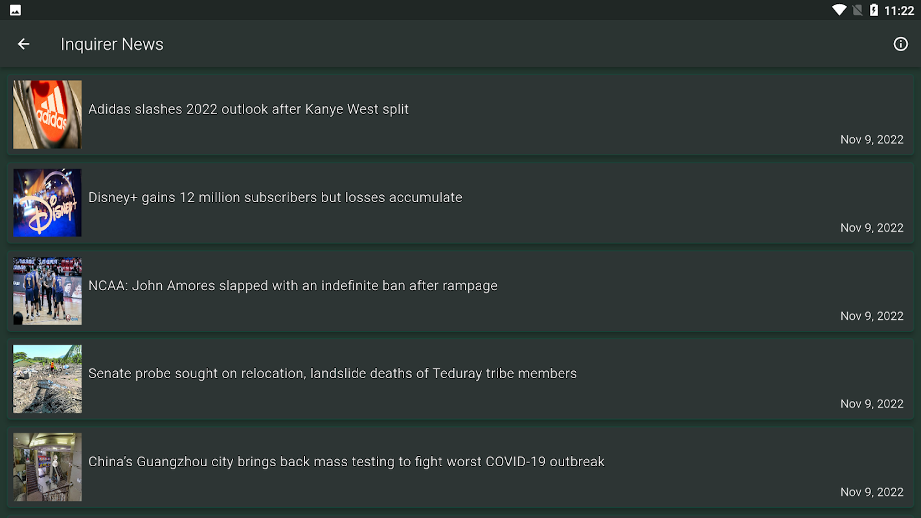The width and height of the screenshot is (921, 518).
Task: Click the Nov 9, 2022 date on Adidas card
Action: click(872, 140)
